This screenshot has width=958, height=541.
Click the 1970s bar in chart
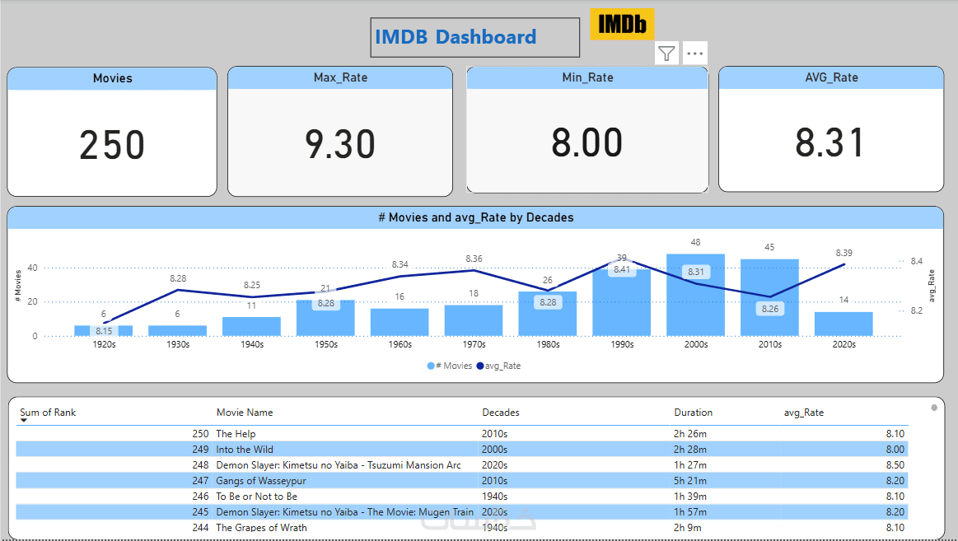474,320
